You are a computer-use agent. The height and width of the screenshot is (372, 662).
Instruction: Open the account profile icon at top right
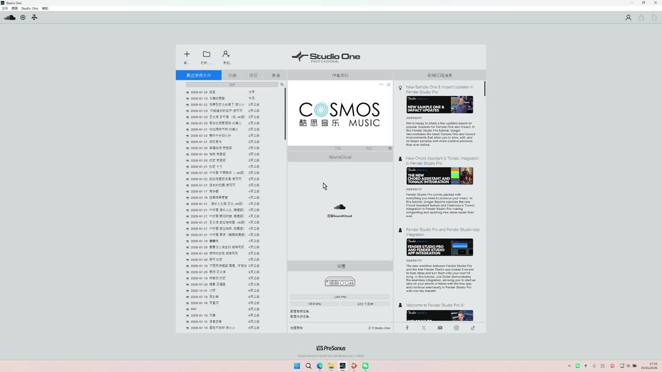[x=628, y=18]
